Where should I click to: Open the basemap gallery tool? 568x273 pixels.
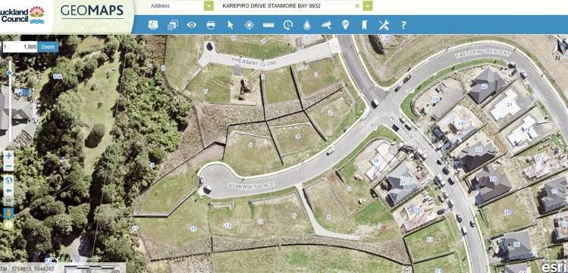tap(153, 24)
